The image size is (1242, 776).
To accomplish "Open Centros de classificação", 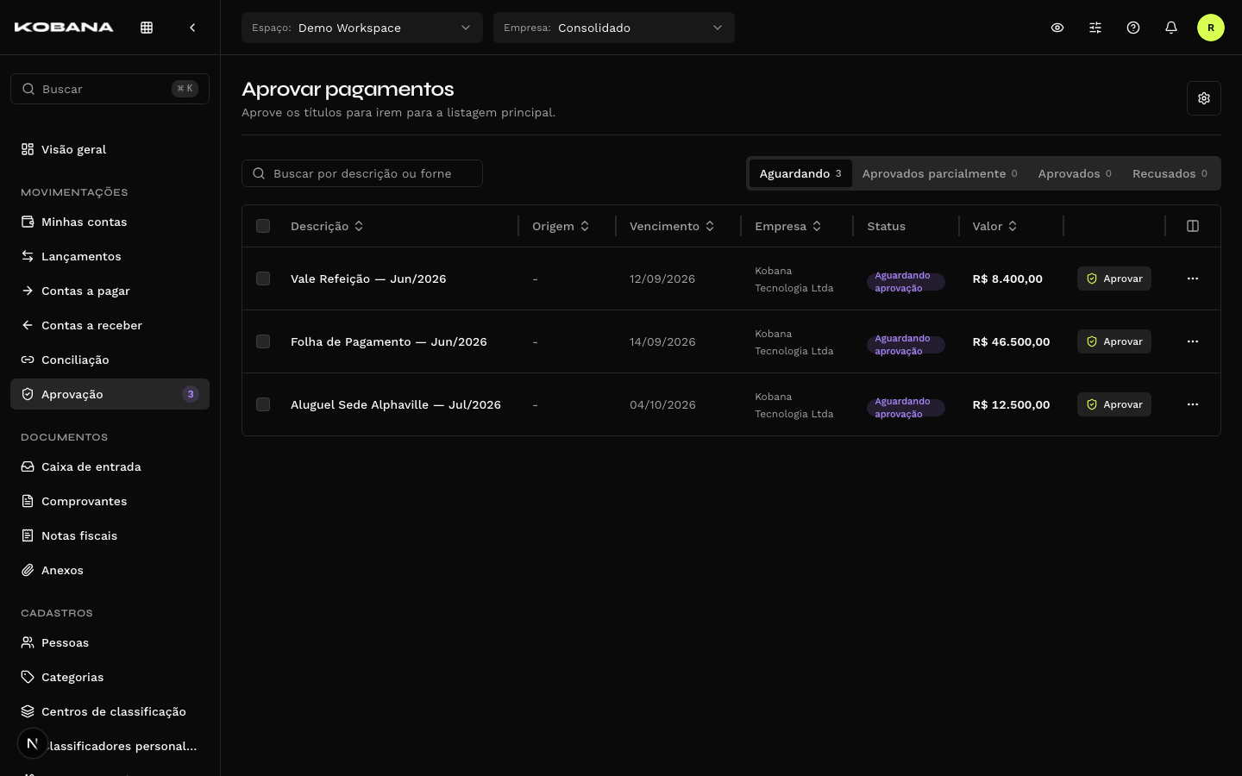I will tap(110, 711).
